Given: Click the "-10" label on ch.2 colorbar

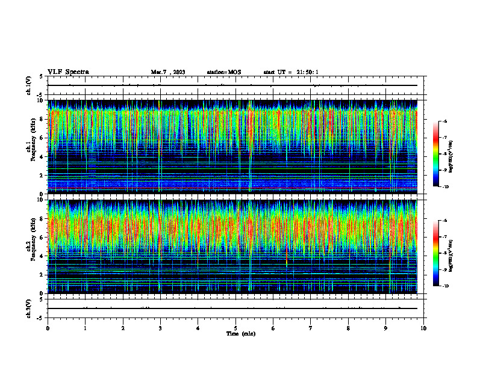Looking at the screenshot, I should [445, 286].
